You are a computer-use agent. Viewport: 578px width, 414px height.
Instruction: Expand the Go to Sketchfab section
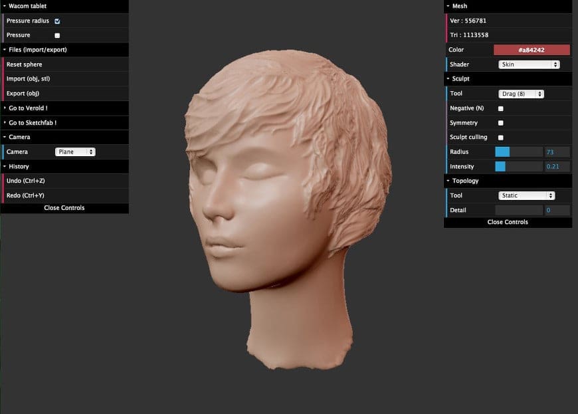(33, 123)
